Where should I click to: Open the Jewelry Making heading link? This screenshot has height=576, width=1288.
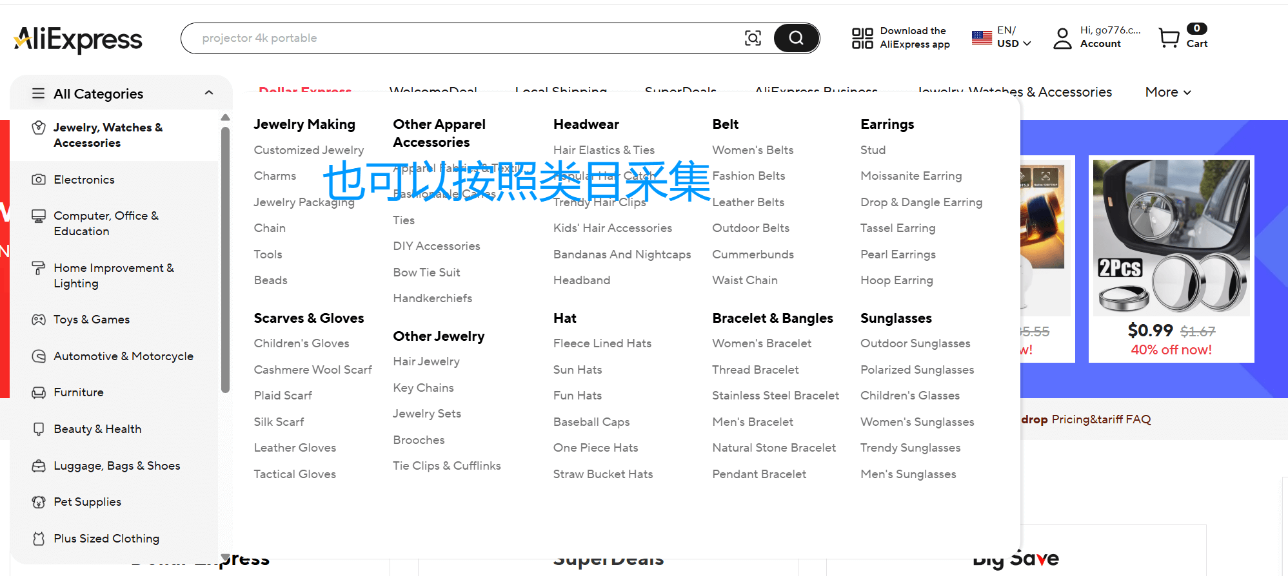(304, 124)
